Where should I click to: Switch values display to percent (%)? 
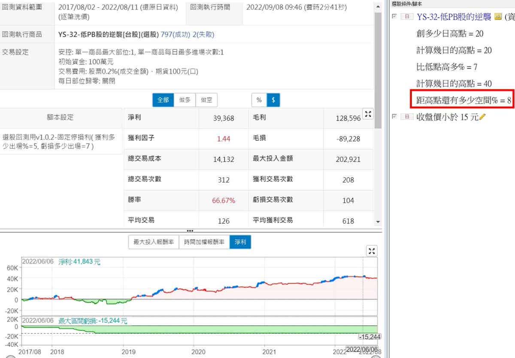pyautogui.click(x=259, y=100)
